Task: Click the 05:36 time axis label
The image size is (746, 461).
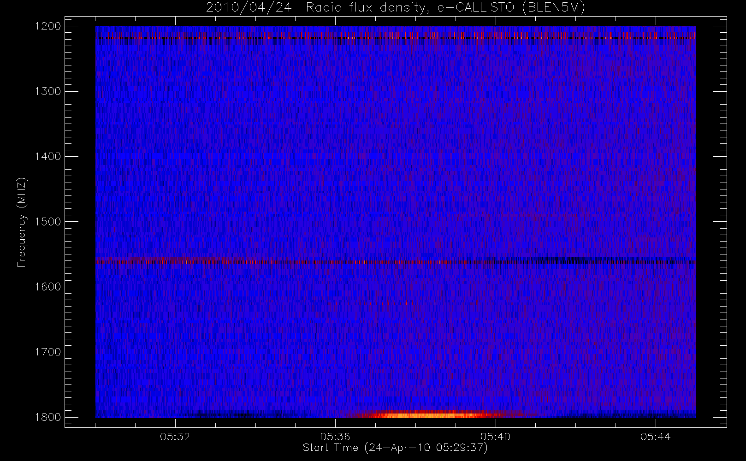Action: [335, 437]
